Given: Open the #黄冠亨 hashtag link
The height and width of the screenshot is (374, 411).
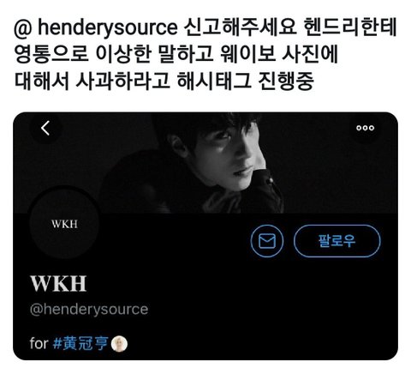Looking at the screenshot, I should [80, 343].
